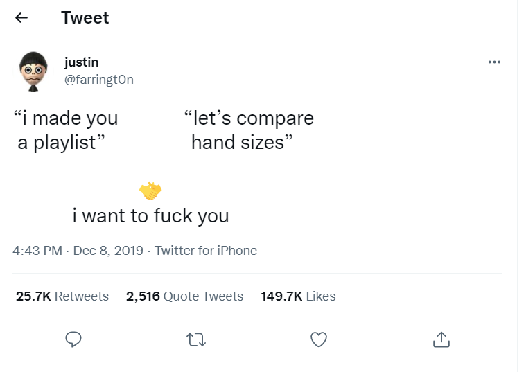Click the "i made you a playlist" text

click(67, 130)
